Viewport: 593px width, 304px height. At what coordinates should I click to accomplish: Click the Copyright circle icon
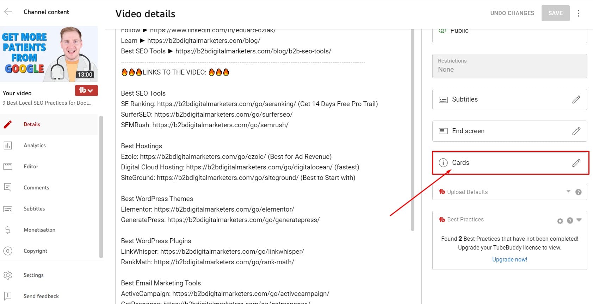[8, 251]
